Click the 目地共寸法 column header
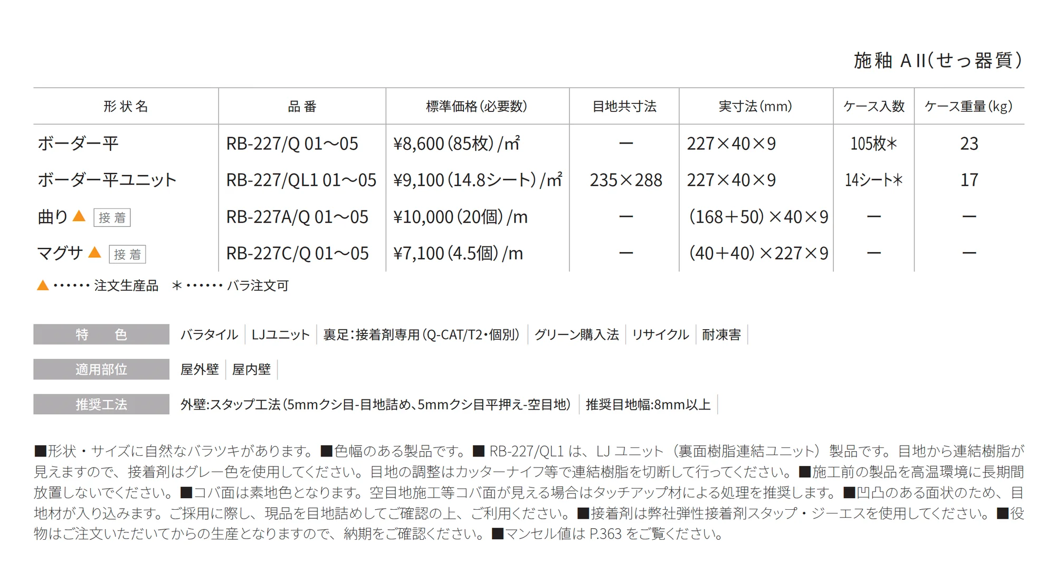This screenshot has width=1055, height=572. [x=624, y=106]
